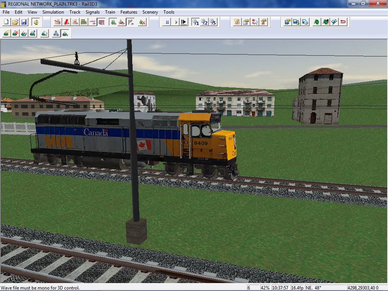
Task: Select the delete terrain hill tool
Action: tap(15, 33)
